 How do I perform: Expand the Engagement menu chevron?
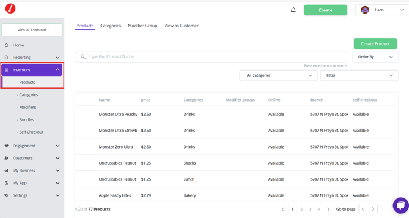pyautogui.click(x=58, y=146)
